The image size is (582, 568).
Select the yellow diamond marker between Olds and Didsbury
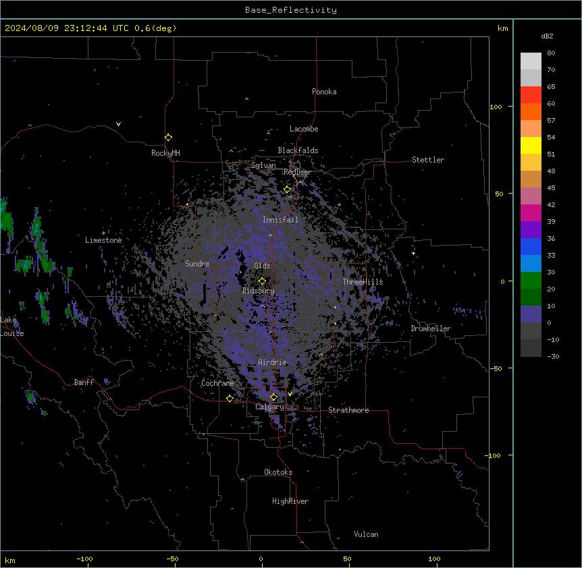pos(262,281)
